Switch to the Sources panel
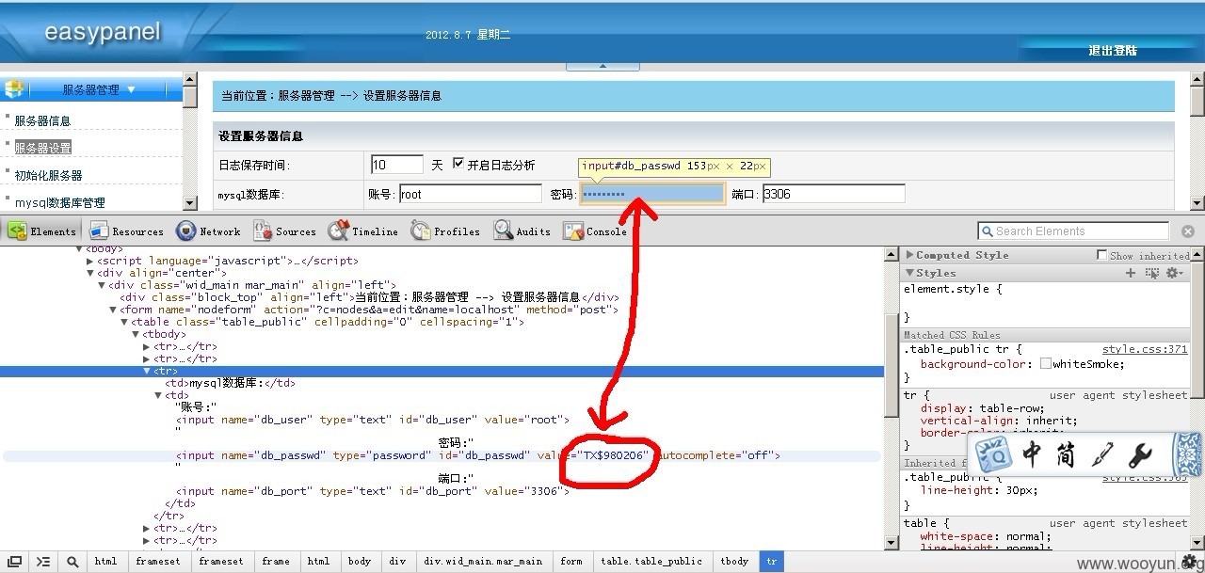The width and height of the screenshot is (1205, 573). (x=283, y=231)
